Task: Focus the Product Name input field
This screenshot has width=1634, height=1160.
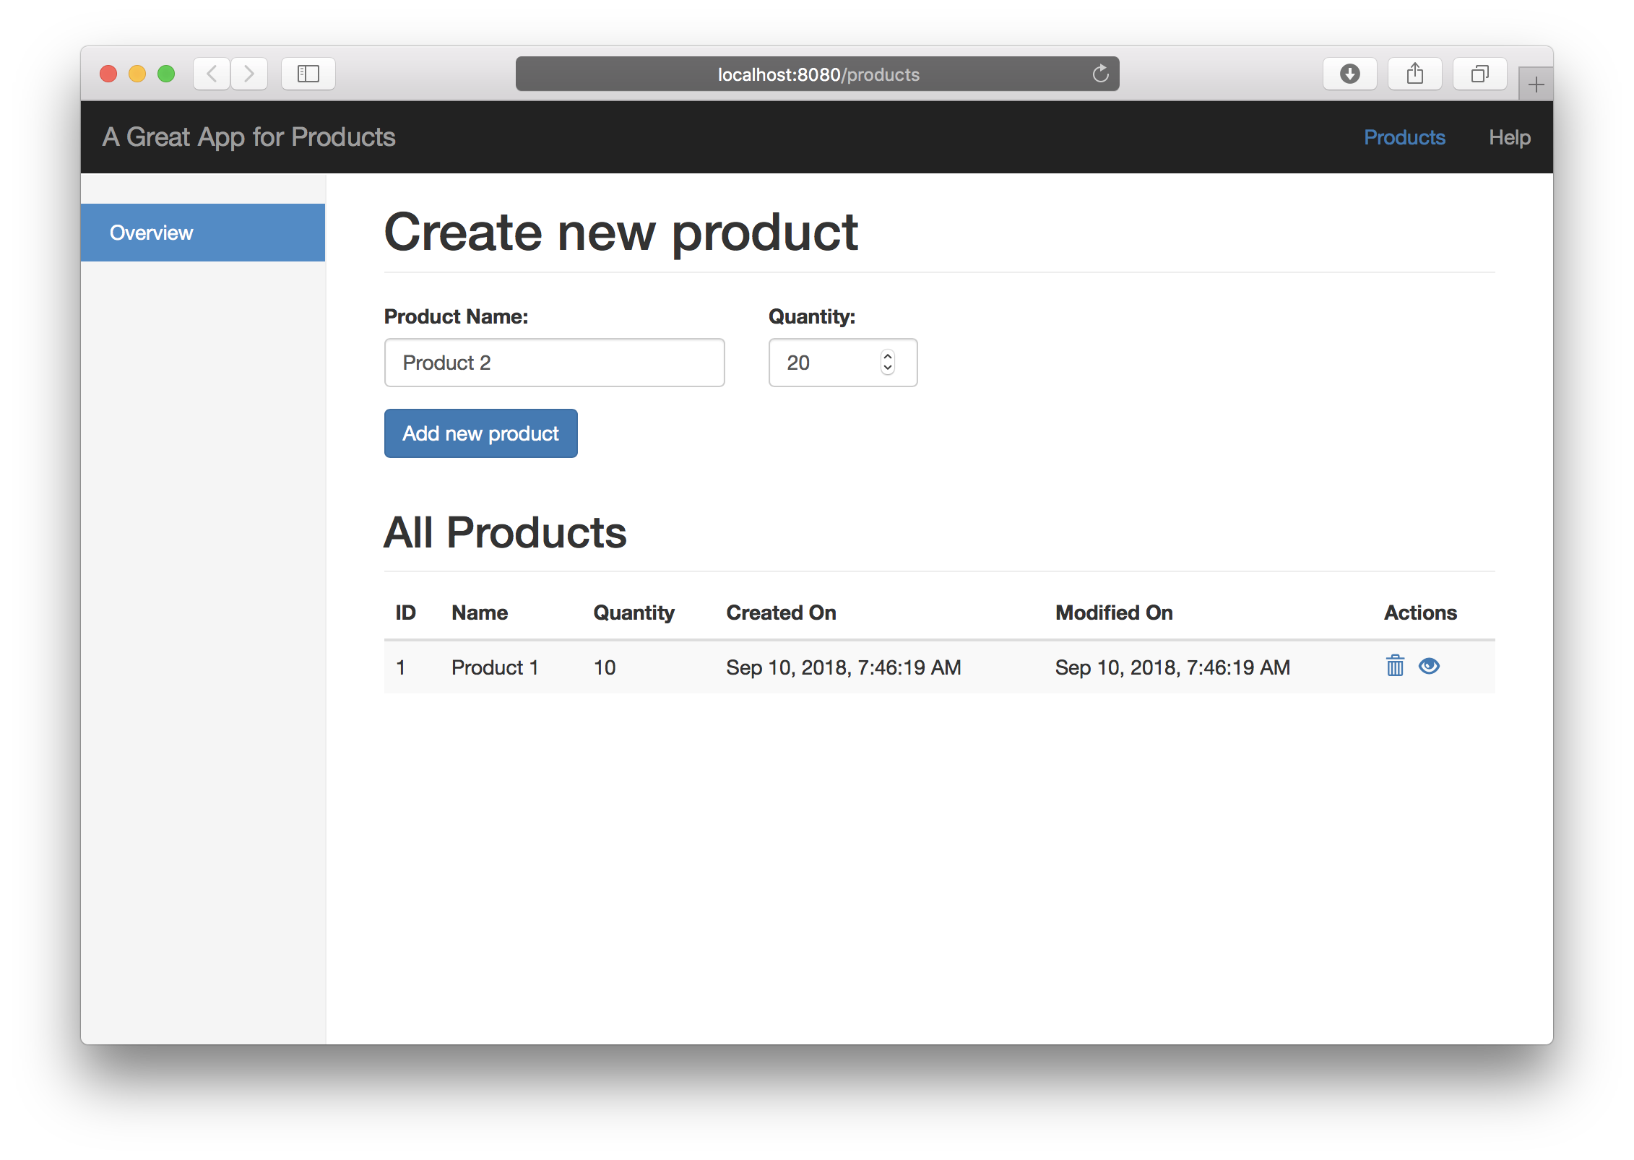Action: 554,363
